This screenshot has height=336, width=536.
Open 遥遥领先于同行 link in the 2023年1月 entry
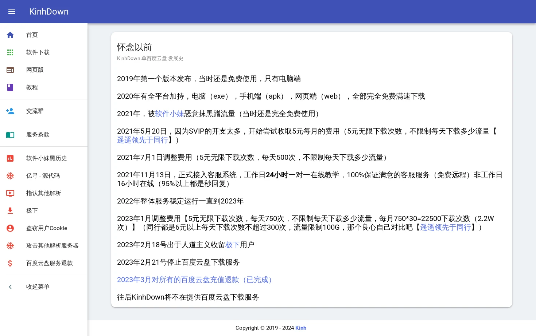click(446, 228)
